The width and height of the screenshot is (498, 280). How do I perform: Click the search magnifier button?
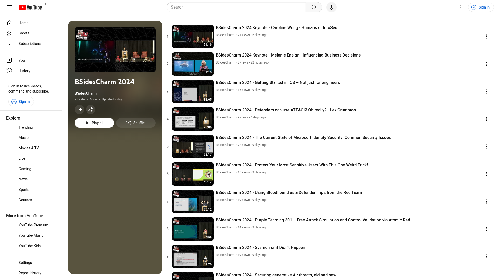click(314, 7)
